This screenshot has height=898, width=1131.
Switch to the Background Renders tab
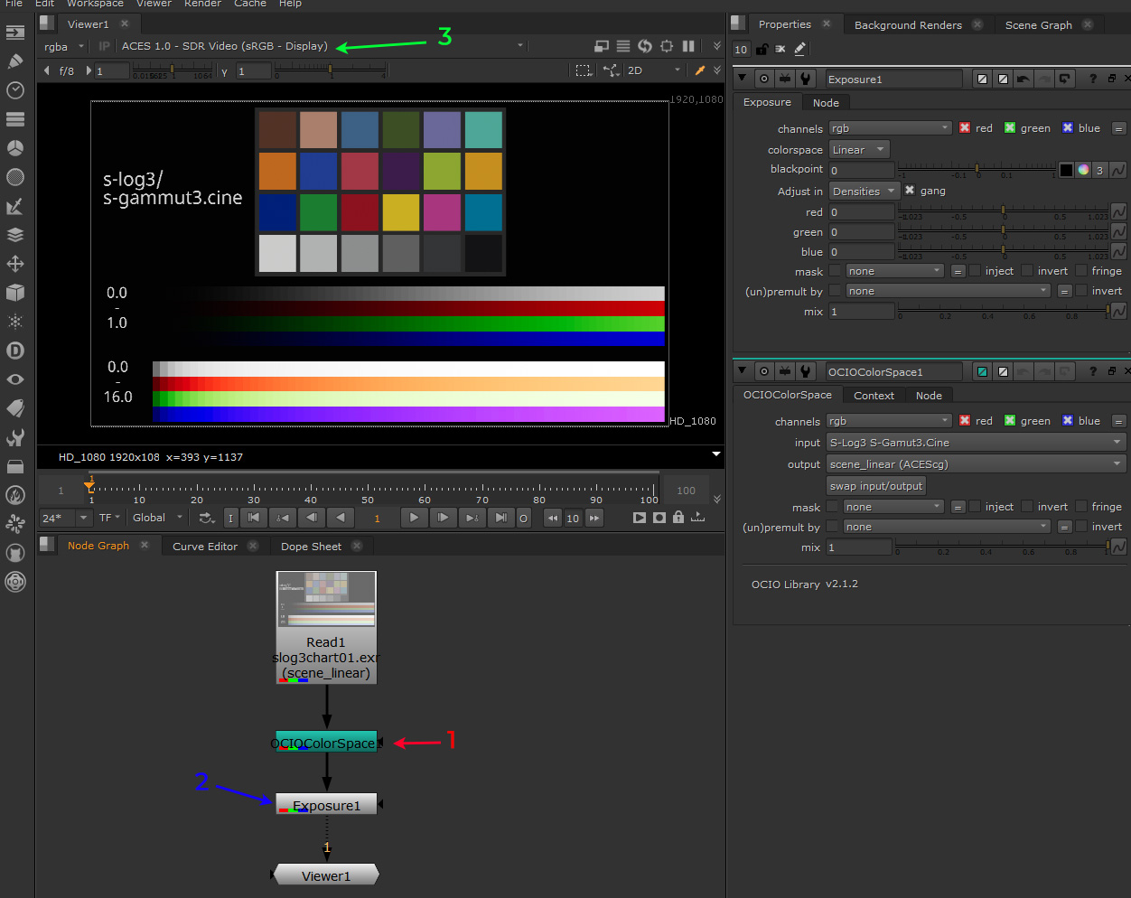tap(908, 25)
